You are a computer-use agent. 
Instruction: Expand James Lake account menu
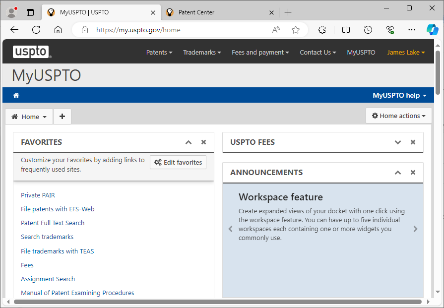click(x=406, y=52)
